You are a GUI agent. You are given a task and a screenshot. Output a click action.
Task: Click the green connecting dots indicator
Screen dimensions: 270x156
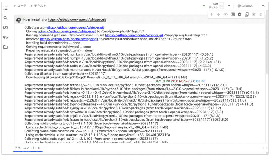click(x=203, y=6)
